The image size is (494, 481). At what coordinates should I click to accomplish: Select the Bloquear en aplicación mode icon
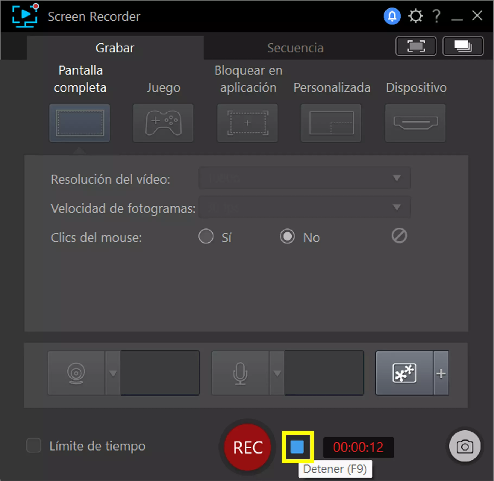248,123
